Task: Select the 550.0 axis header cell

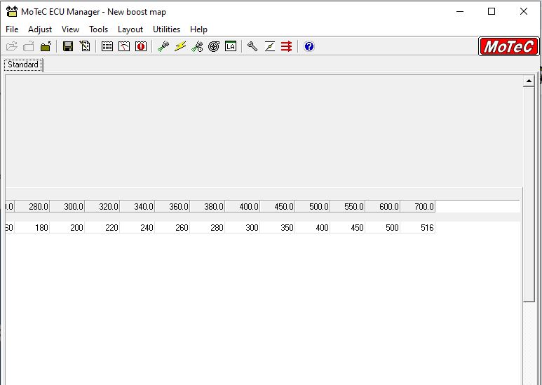Action: (348, 207)
